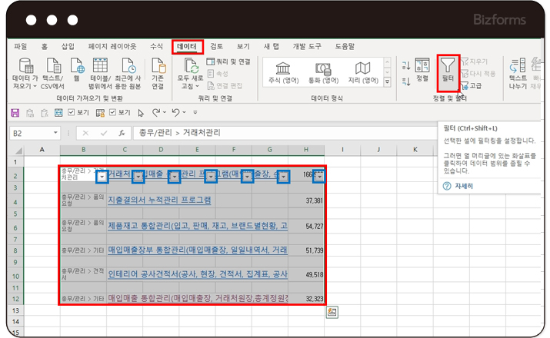Click the Save icon in quick access toolbar
550x338 pixels.
pyautogui.click(x=15, y=112)
